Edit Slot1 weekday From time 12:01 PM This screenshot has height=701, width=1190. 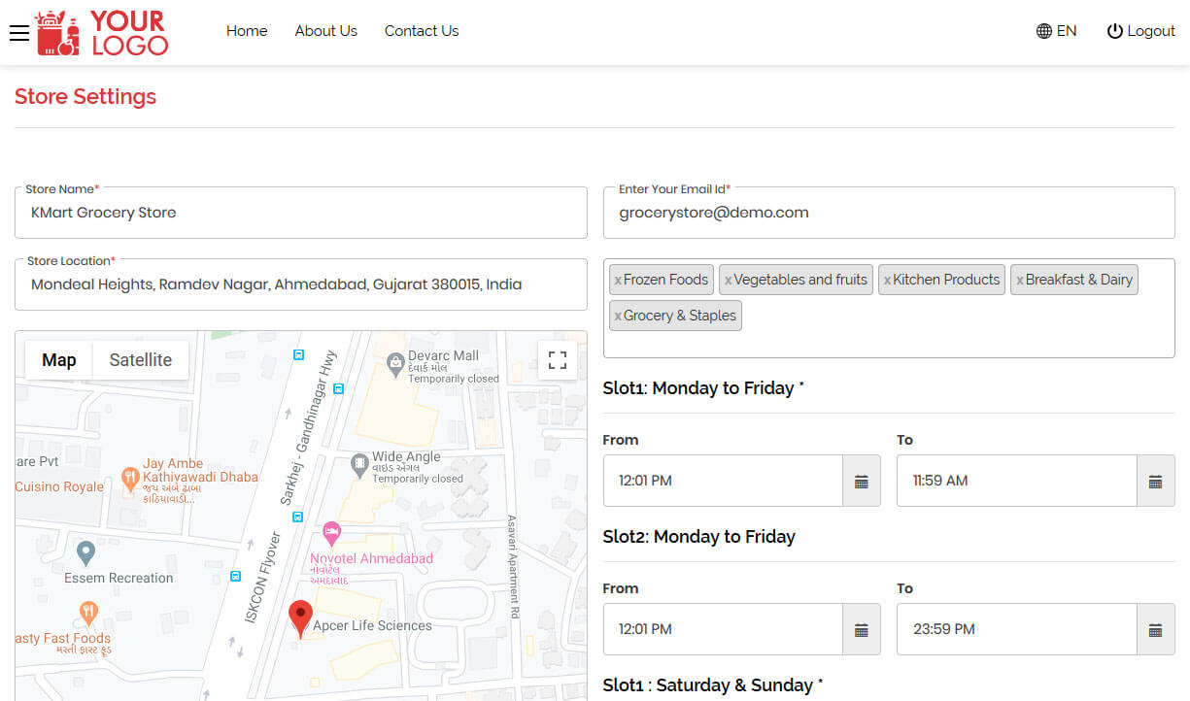pos(723,481)
